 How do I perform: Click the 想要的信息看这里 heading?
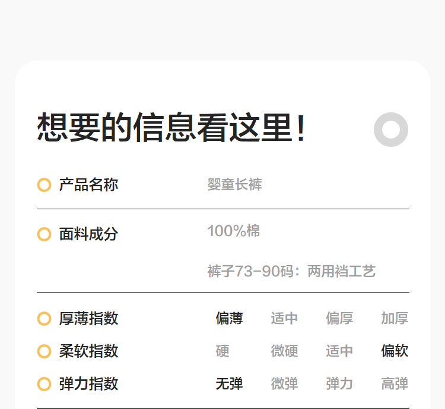171,128
